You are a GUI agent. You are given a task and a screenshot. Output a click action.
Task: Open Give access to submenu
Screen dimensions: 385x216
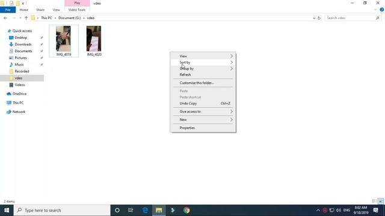203,112
